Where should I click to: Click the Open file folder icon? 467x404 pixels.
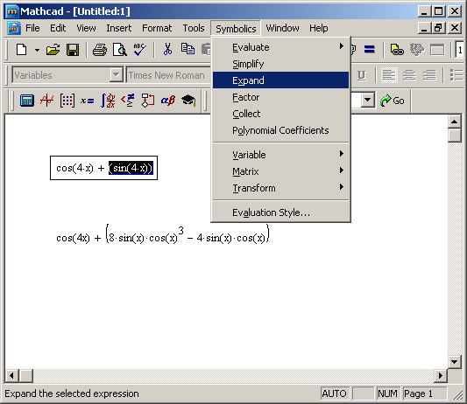click(53, 50)
